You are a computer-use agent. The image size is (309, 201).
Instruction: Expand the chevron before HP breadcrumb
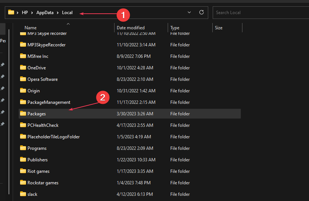click(17, 13)
